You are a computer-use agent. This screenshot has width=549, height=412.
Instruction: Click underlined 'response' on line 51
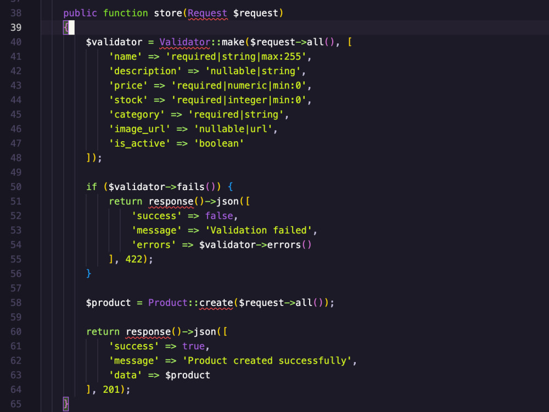tap(171, 202)
